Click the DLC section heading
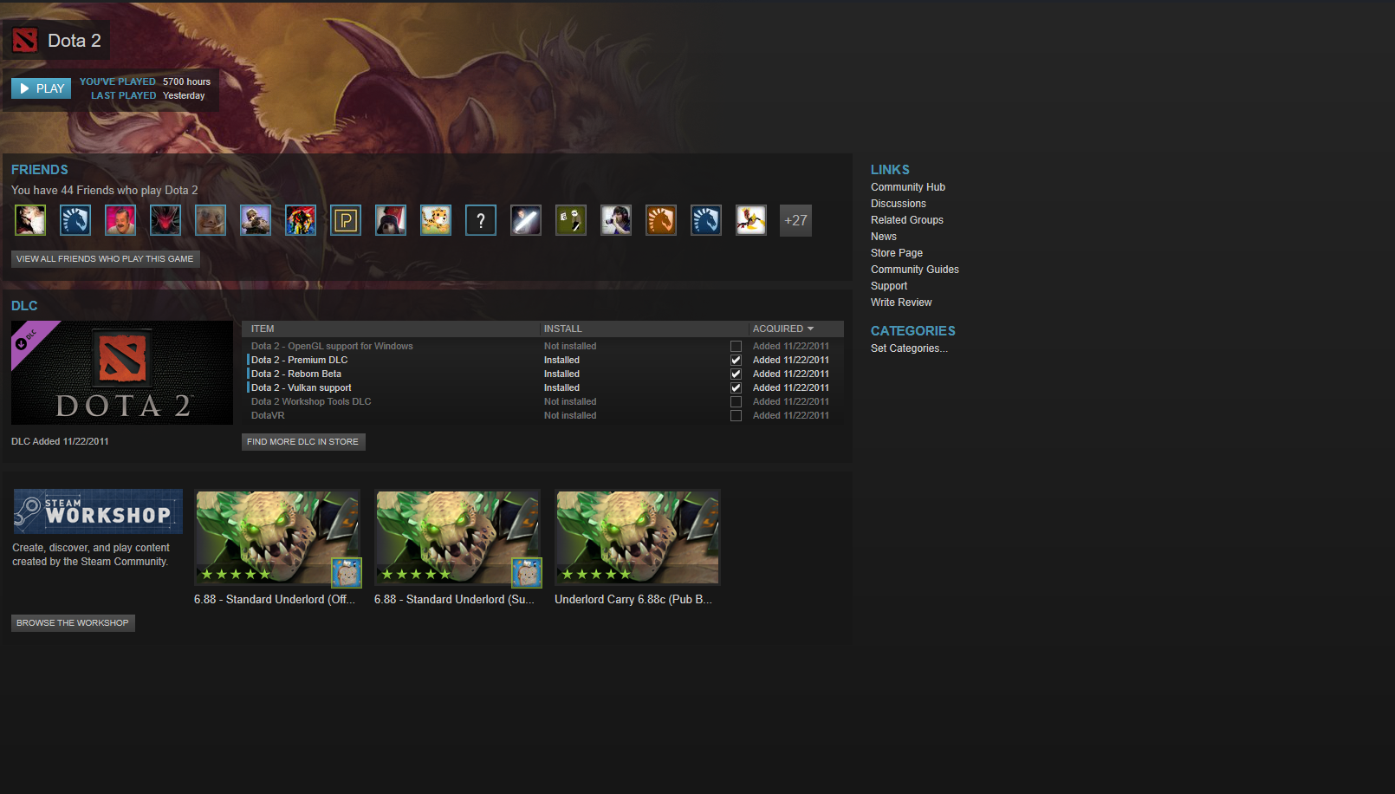1395x794 pixels. pos(24,306)
